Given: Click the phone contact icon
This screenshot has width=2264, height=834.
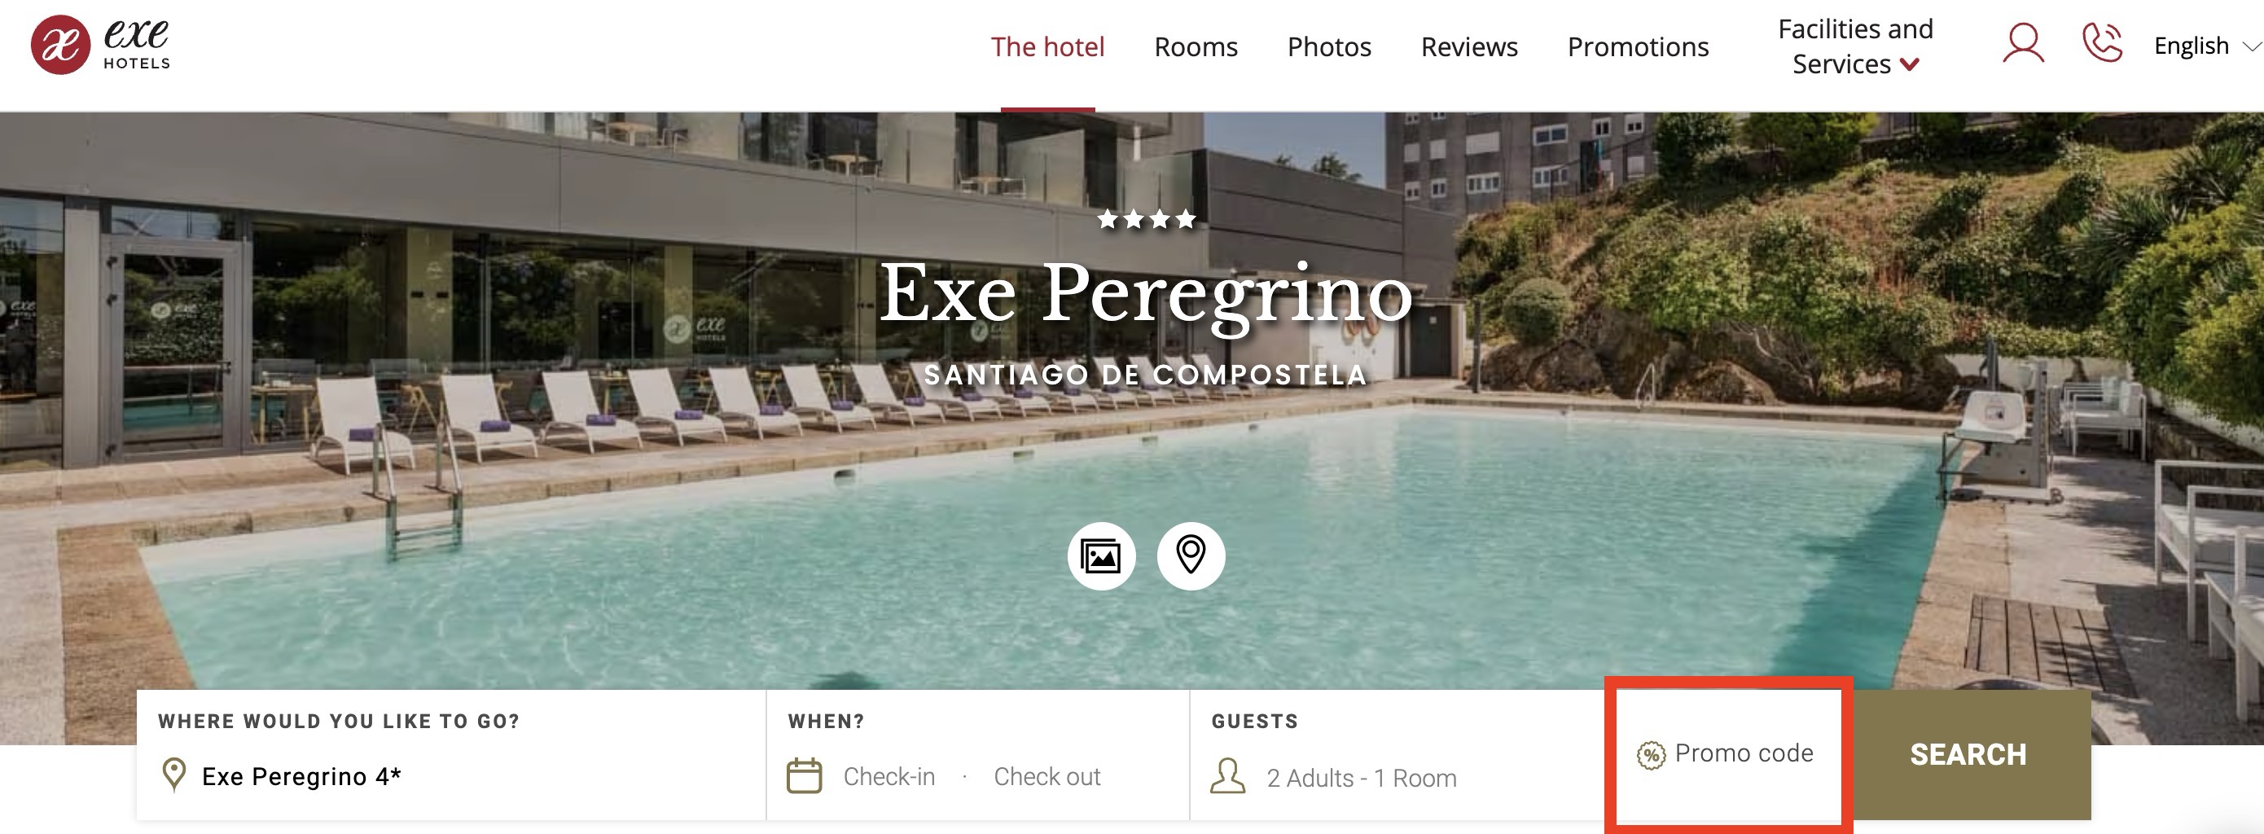Looking at the screenshot, I should pyautogui.click(x=2102, y=43).
